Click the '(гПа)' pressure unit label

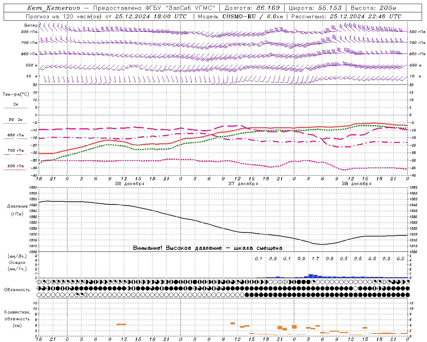tap(17, 214)
